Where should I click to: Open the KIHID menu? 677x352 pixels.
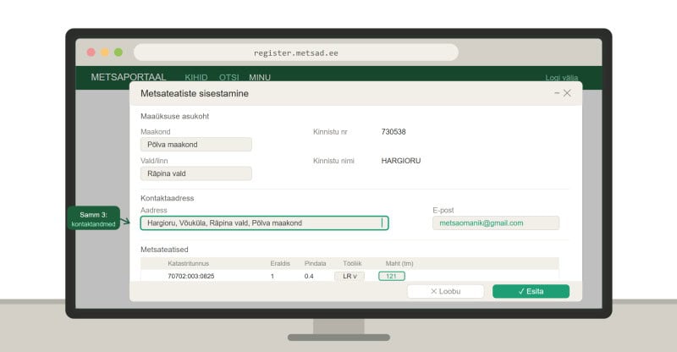click(x=196, y=78)
